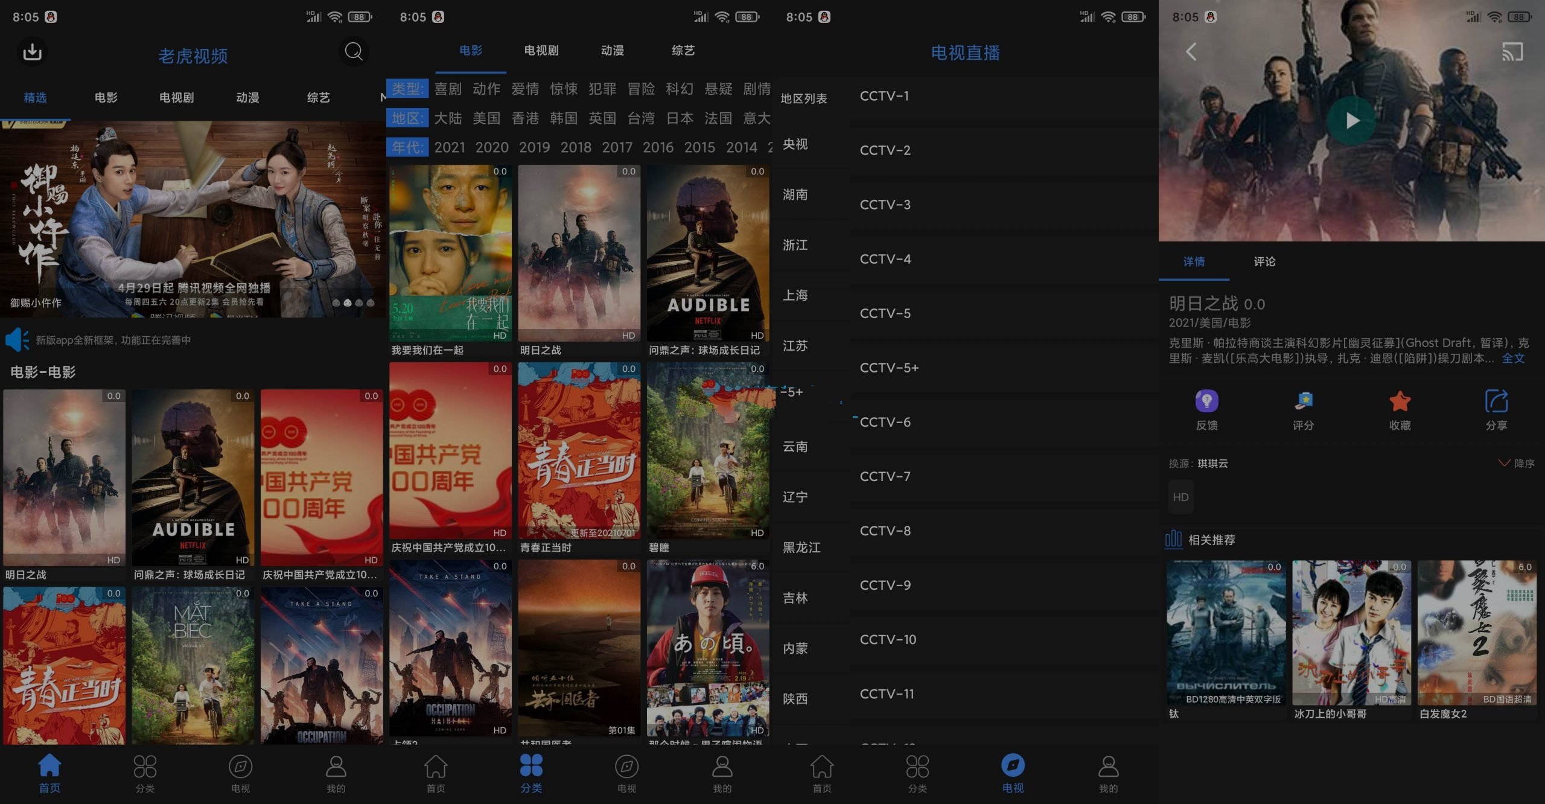Click play button on 明日之战 movie

click(1351, 121)
